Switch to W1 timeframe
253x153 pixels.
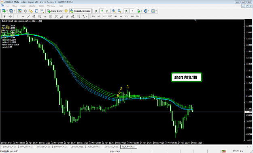132,16
